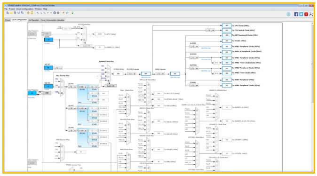Image resolution: width=317 pixels, height=176 pixels.
Task: Select HSI in System Clock Mux
Action: 109,68
